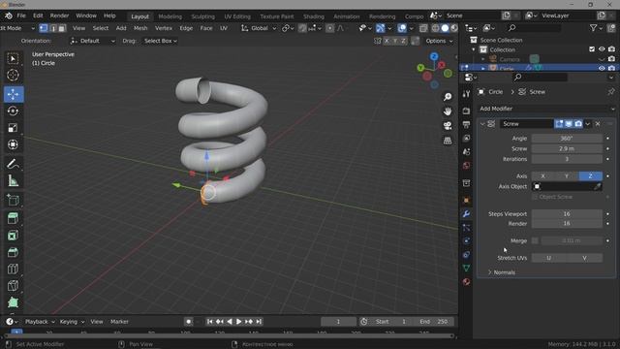This screenshot has width=620, height=349.
Task: Set screw axis to X
Action: click(x=542, y=176)
